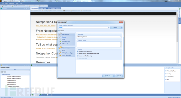Screen dimensions: 181x98
Task: Switch to HTTP Request / Response tab
Action: pos(54,8)
